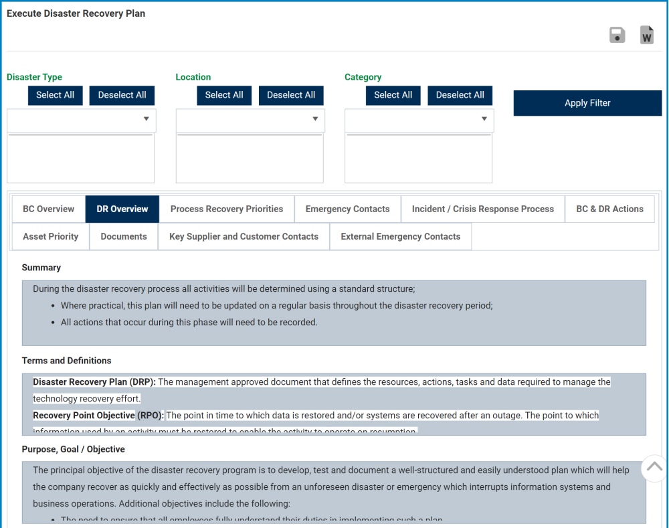Click the 'Execute Disaster Recovery Plan' title
The image size is (669, 528).
(76, 13)
